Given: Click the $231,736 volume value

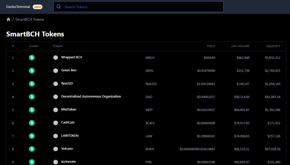Looking at the screenshot, I should [x=243, y=71].
